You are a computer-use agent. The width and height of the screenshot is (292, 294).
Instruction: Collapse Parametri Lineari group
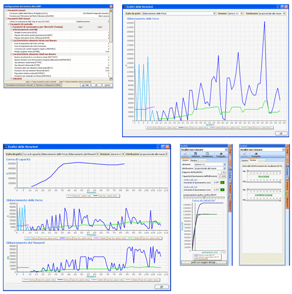click(6, 11)
